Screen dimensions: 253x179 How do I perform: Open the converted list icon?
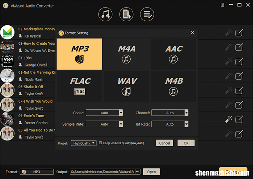pyautogui.click(x=147, y=14)
